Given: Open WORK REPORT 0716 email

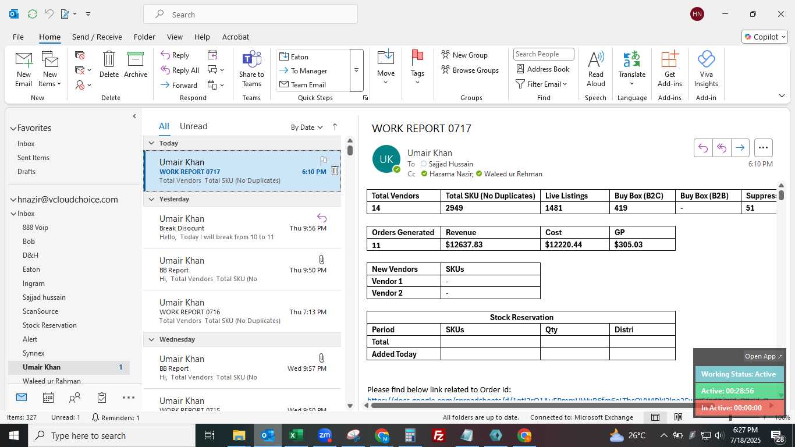Looking at the screenshot, I should point(242,311).
